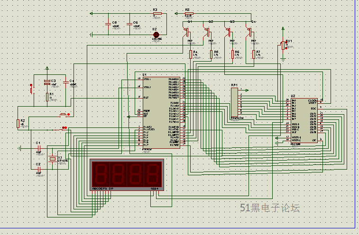Click the EOC pin label on U2

point(313,108)
